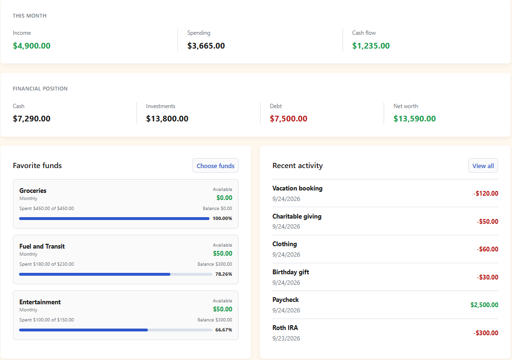Click the income value $4,900.00
The image size is (512, 360).
point(31,46)
